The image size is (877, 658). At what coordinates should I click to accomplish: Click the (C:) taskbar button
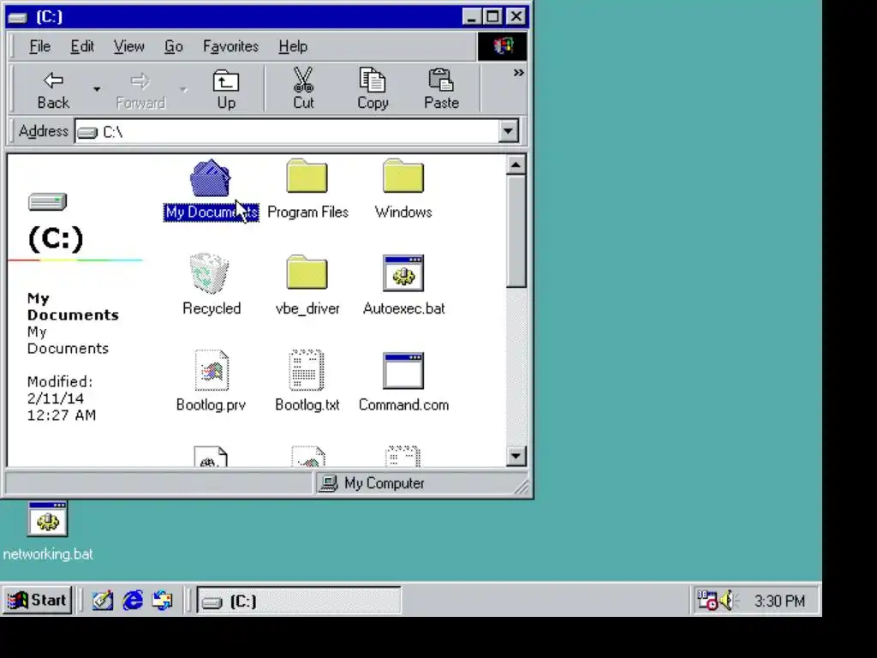(299, 601)
